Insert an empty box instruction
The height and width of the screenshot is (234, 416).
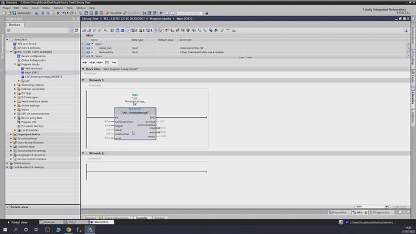click(x=107, y=62)
